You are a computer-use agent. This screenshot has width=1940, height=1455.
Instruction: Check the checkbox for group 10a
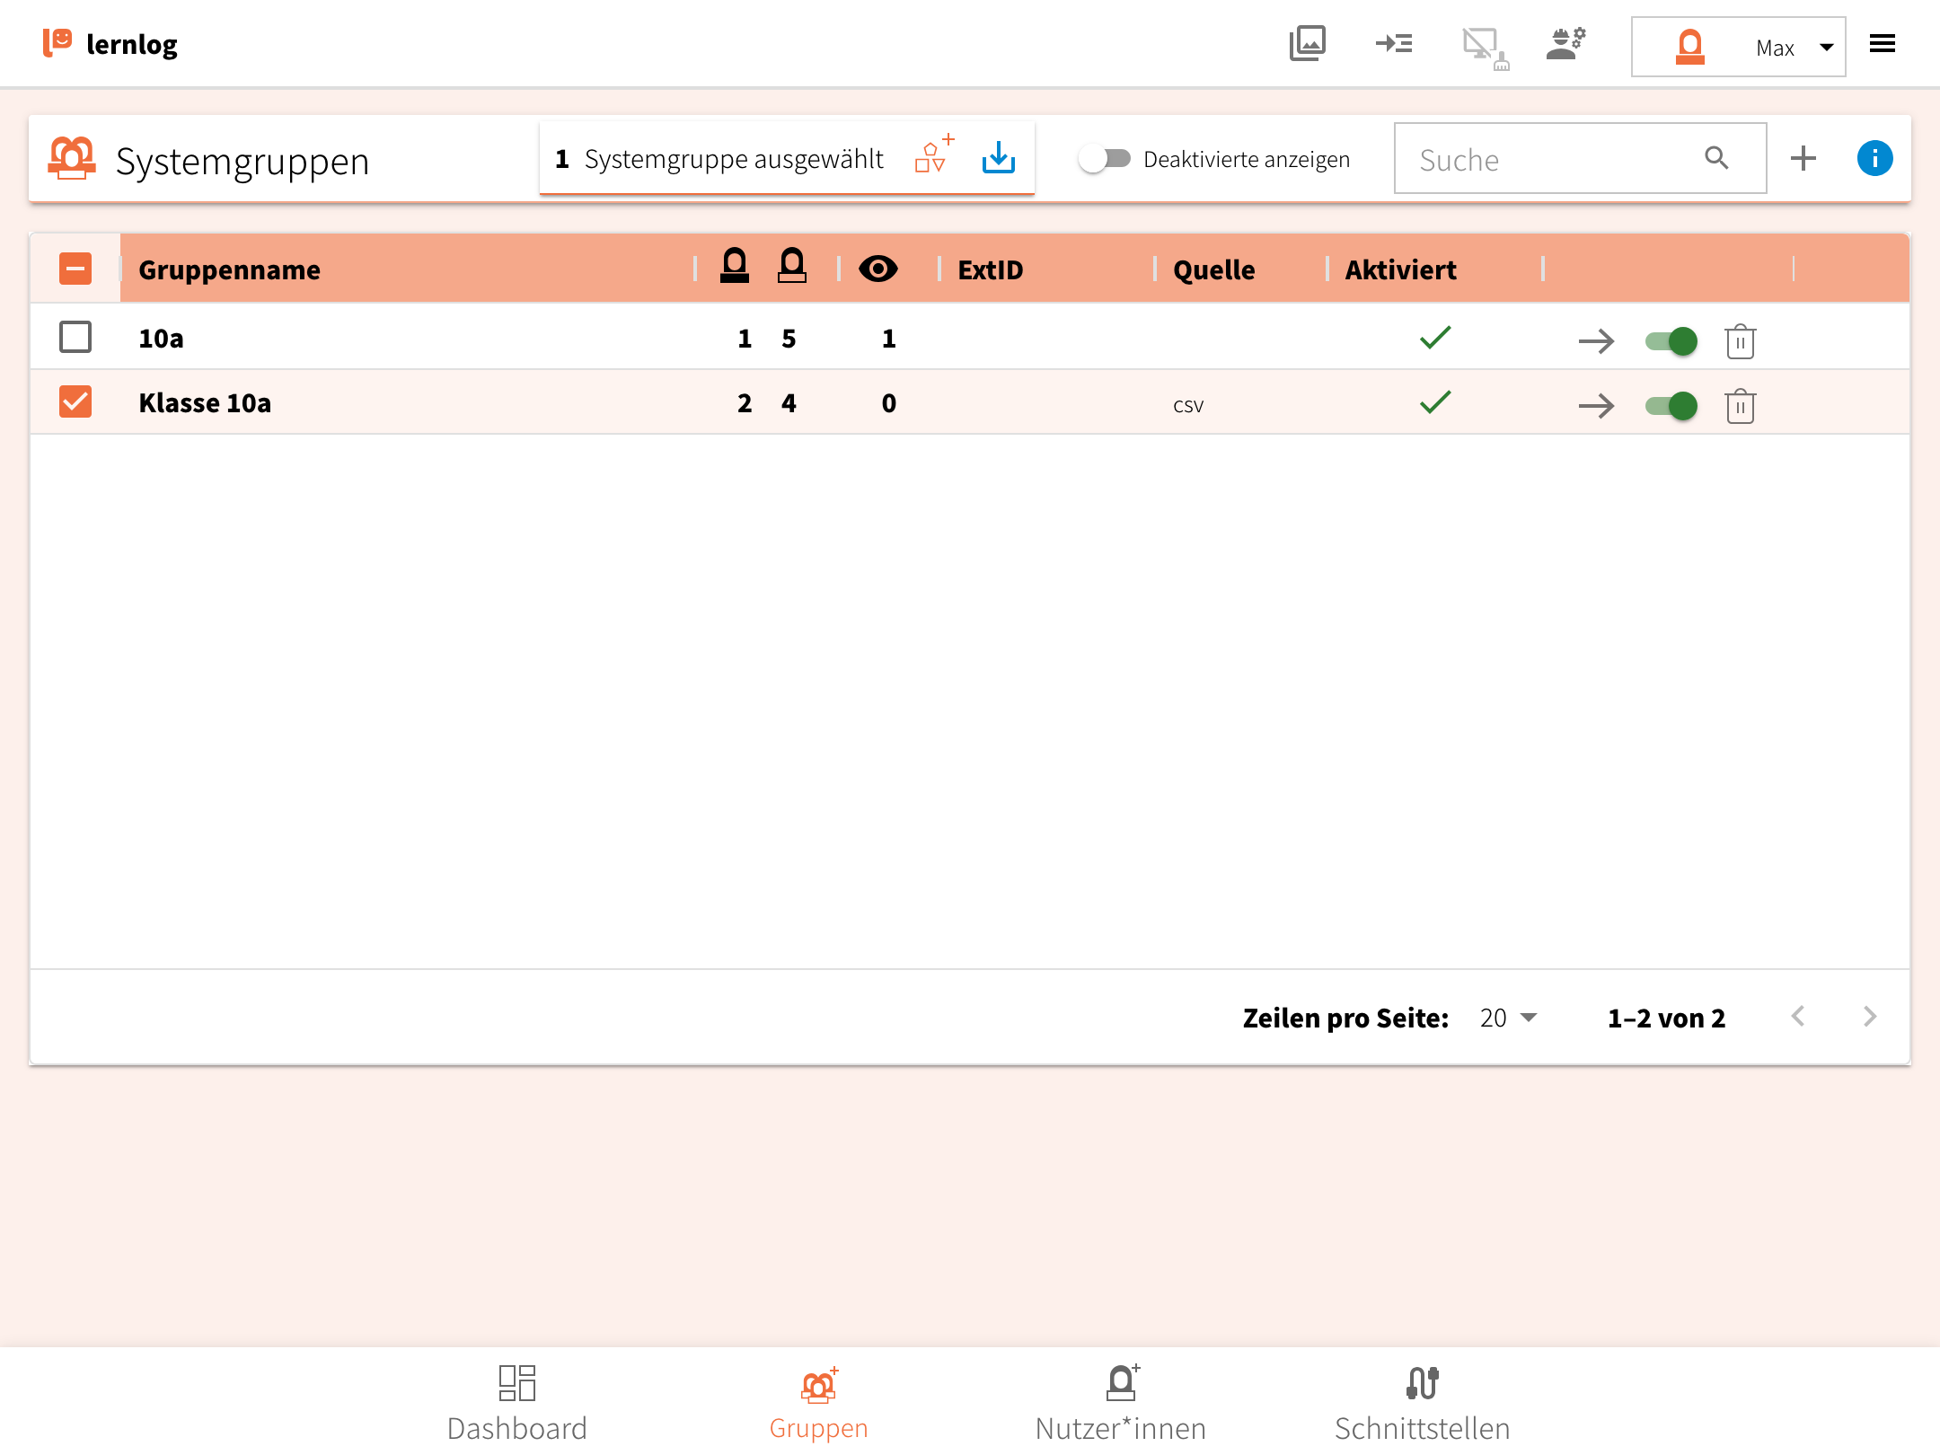click(75, 338)
